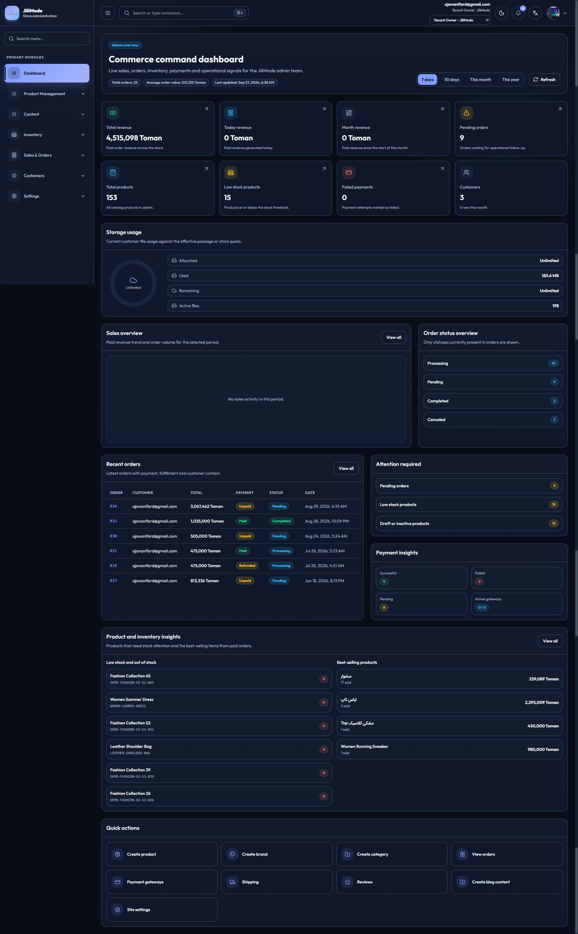The width and height of the screenshot is (578, 934).
Task: Open Total products card arrow icon
Action: tap(207, 169)
